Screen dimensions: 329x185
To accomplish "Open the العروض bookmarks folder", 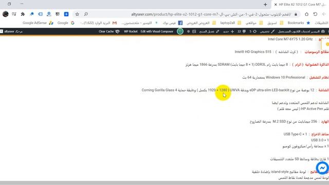I will pyautogui.click(x=201, y=23).
